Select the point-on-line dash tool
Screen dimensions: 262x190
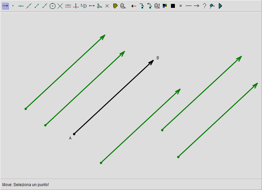(x=21, y=6)
